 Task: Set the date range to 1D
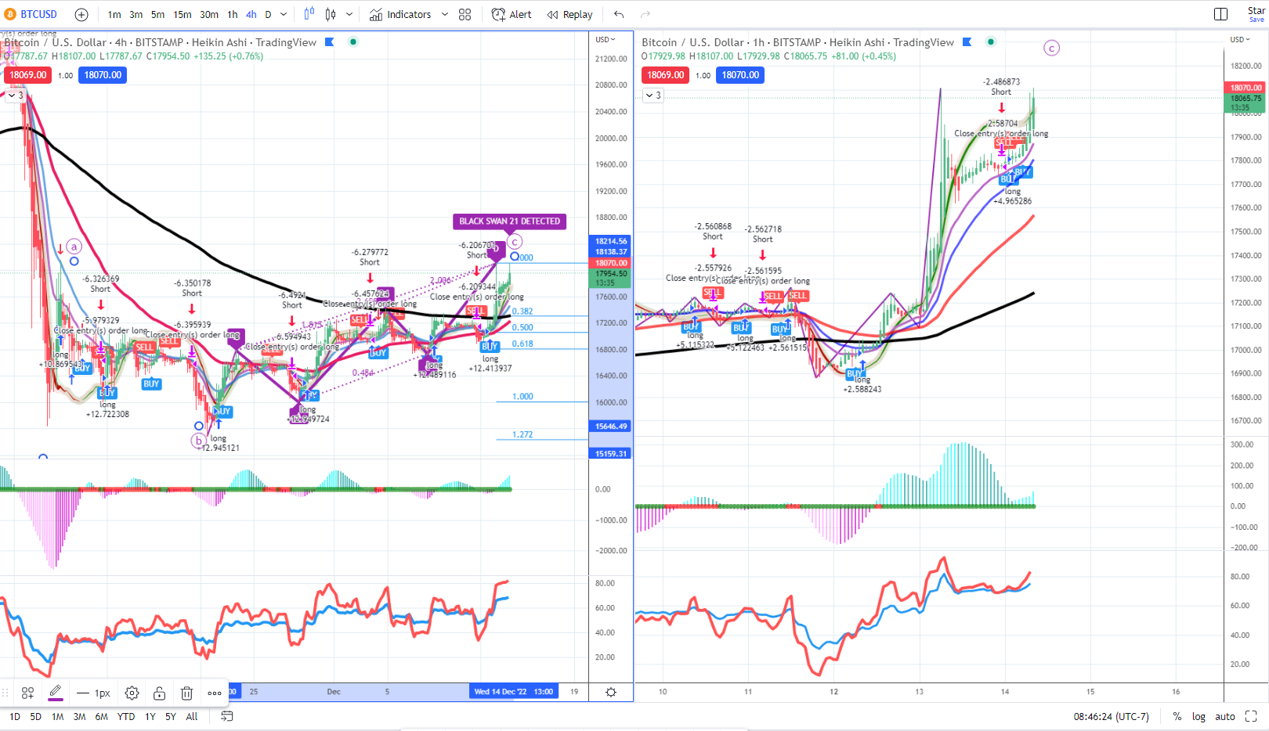point(15,716)
